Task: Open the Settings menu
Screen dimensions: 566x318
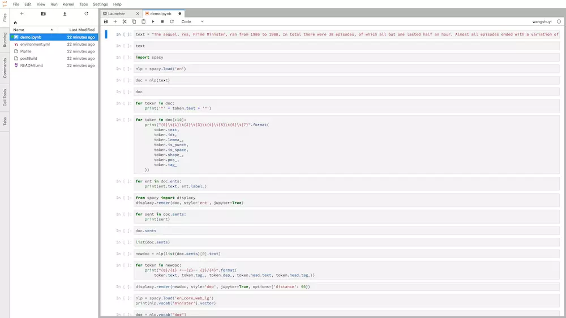Action: tap(100, 5)
